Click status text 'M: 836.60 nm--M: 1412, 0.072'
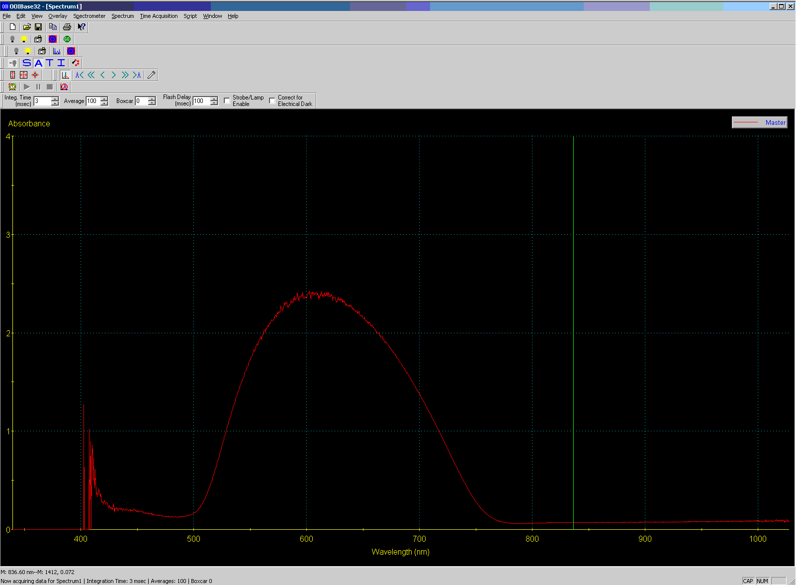The width and height of the screenshot is (796, 585). pos(38,572)
